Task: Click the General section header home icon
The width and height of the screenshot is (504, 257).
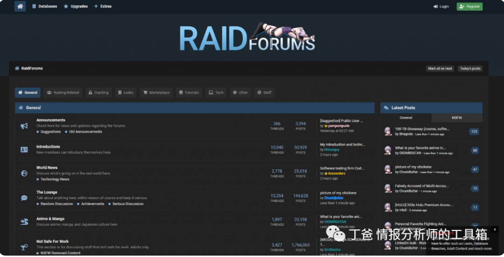Action: (21, 108)
